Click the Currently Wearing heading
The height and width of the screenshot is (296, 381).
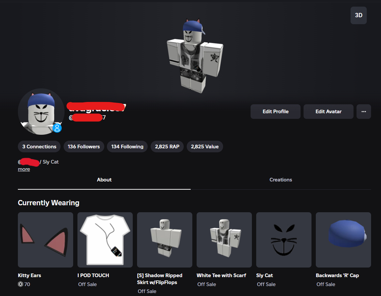[x=49, y=203]
